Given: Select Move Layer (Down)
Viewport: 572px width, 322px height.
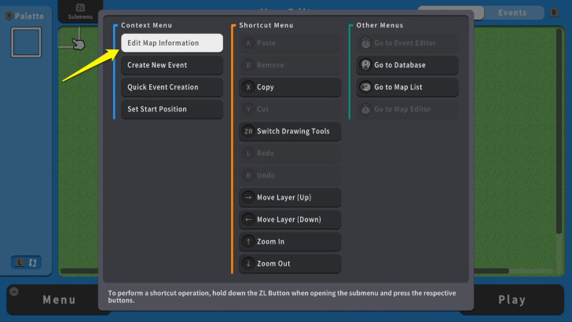Looking at the screenshot, I should pos(290,220).
